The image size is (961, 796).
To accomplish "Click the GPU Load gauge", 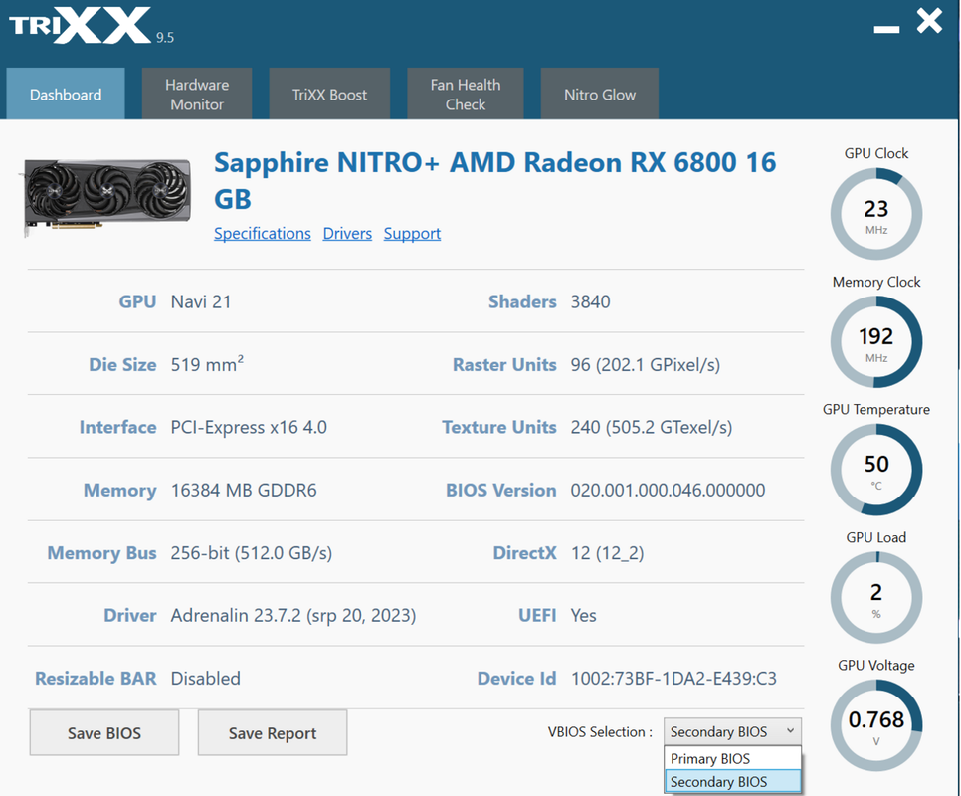I will point(875,597).
